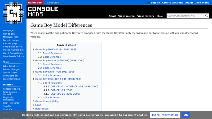This screenshot has height=119, width=212.
Task: Jump to Game Compatibility section
Action: pyautogui.click(x=47, y=101)
